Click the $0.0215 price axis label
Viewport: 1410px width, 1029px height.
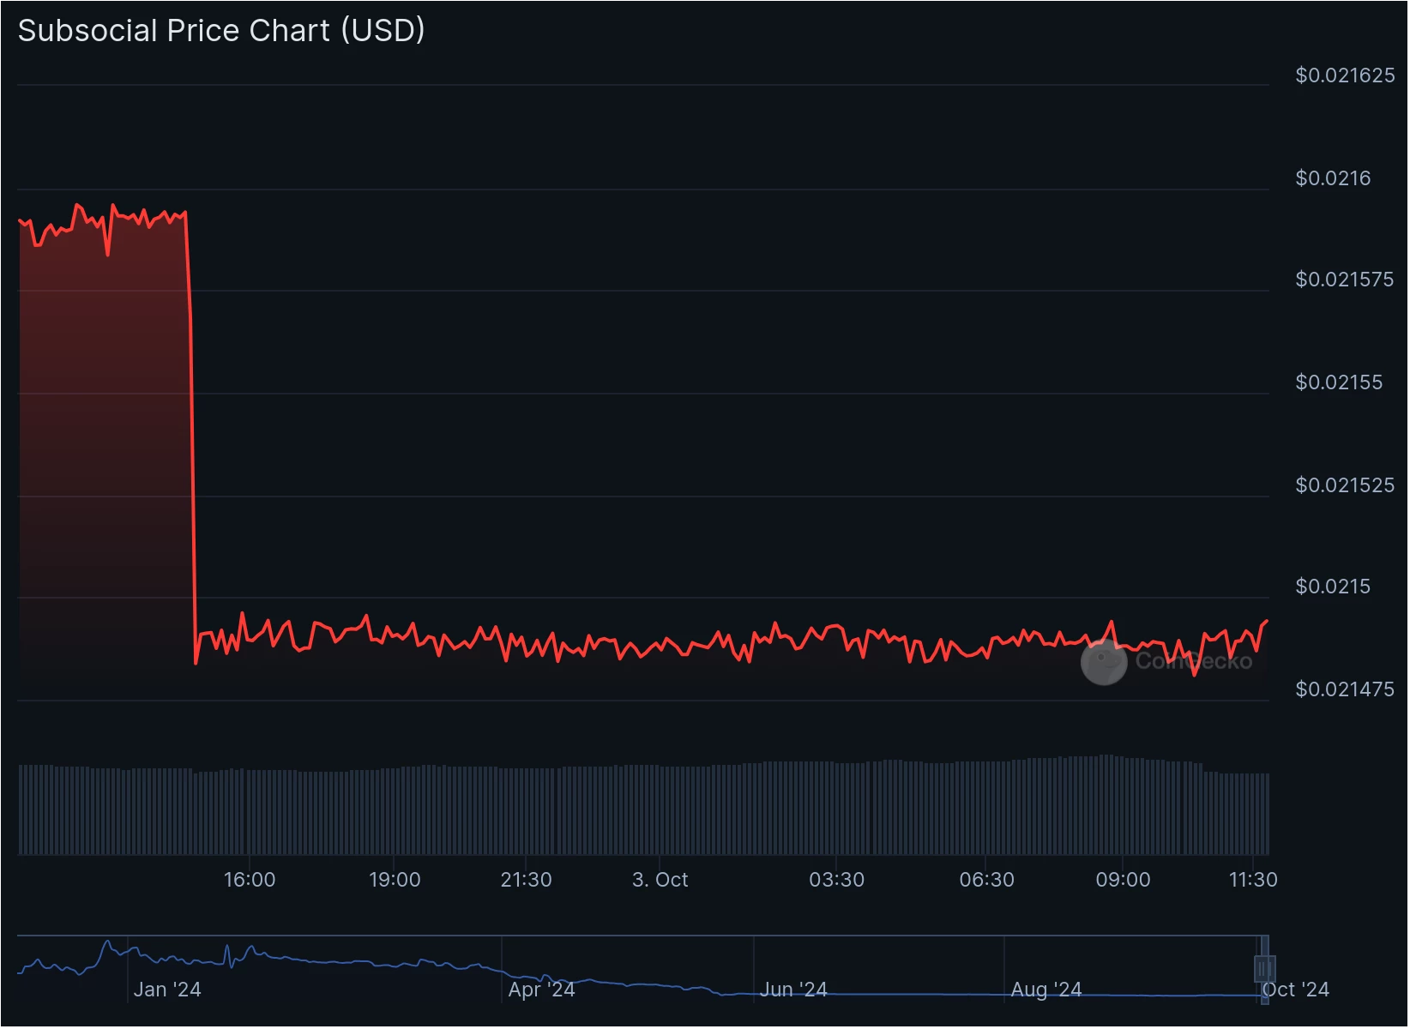1333,587
